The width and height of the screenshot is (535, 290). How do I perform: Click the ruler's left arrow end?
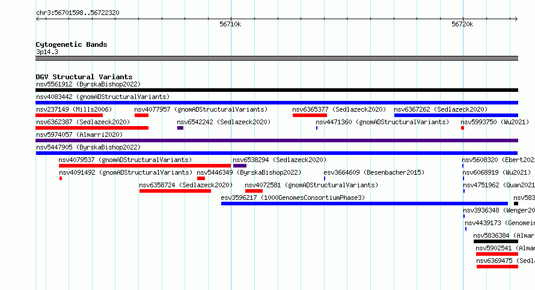37,19
